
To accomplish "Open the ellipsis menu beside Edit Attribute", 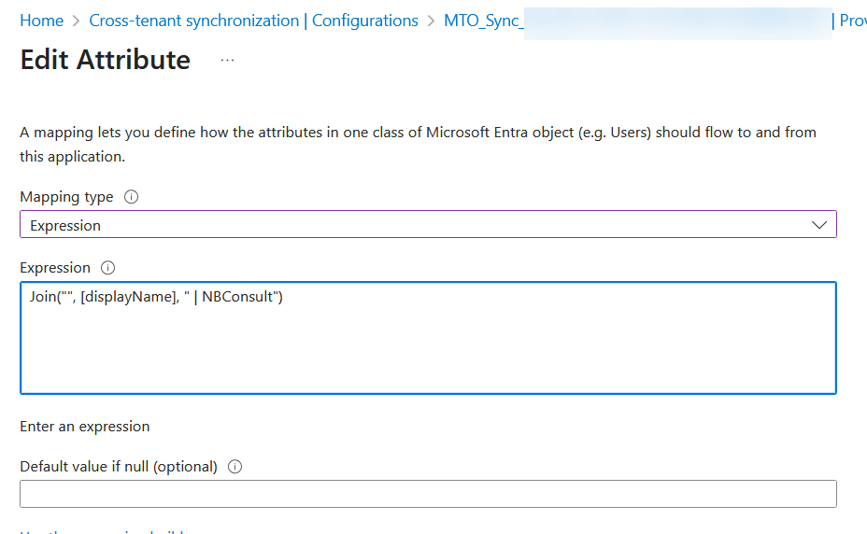I will pyautogui.click(x=227, y=60).
